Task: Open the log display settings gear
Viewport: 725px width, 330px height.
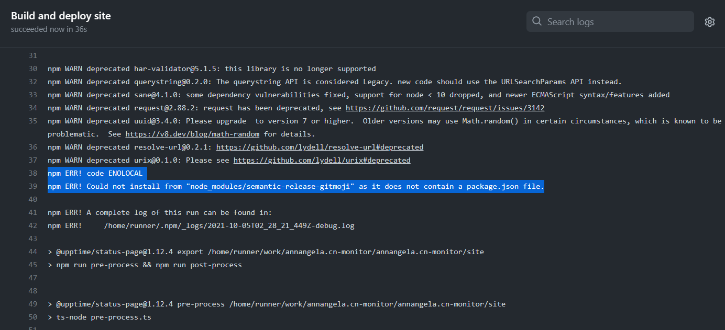Action: 710,21
